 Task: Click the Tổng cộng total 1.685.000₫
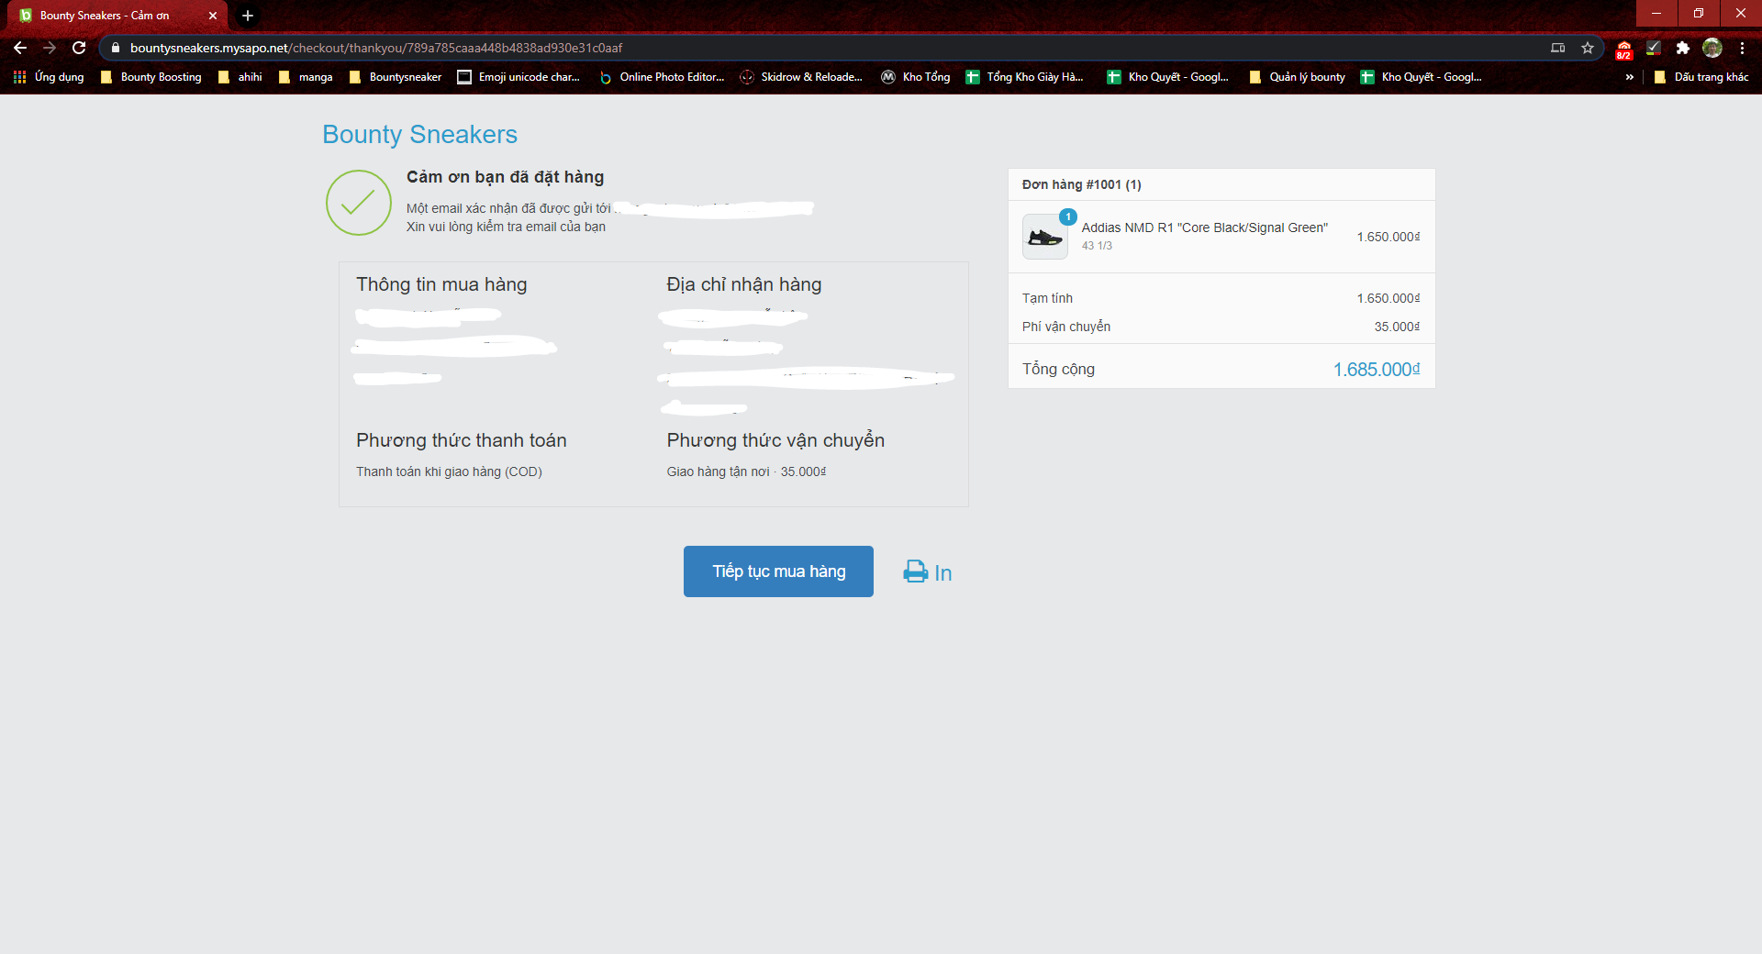coord(1377,370)
